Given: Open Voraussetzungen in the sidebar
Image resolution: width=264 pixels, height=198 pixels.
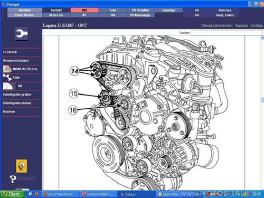Looking at the screenshot, I should click(15, 61).
